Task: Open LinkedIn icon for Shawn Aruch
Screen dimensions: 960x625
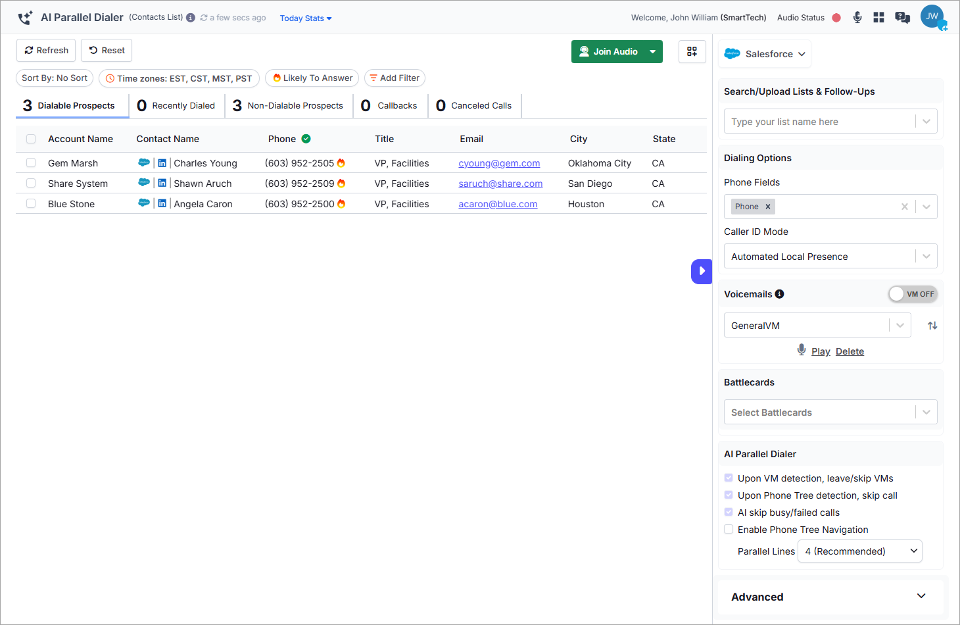Action: tap(162, 183)
